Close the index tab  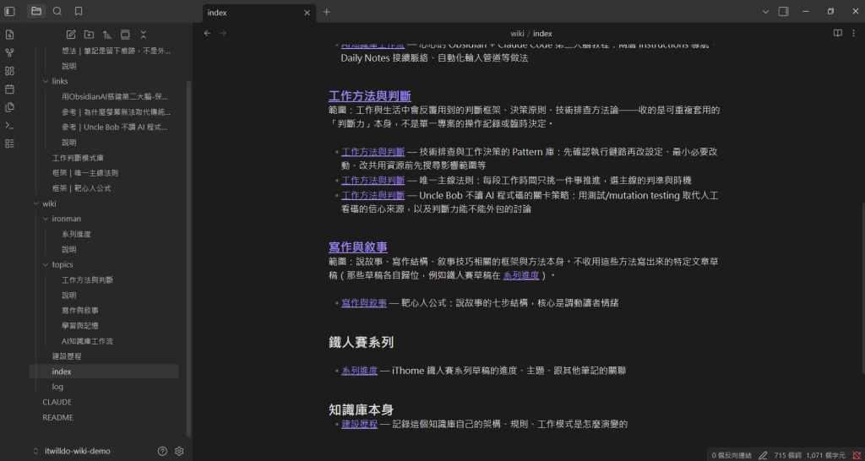pyautogui.click(x=307, y=13)
